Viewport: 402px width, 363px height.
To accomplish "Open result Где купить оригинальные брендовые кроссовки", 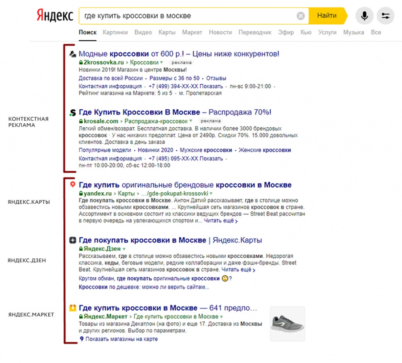I will 185,185.
